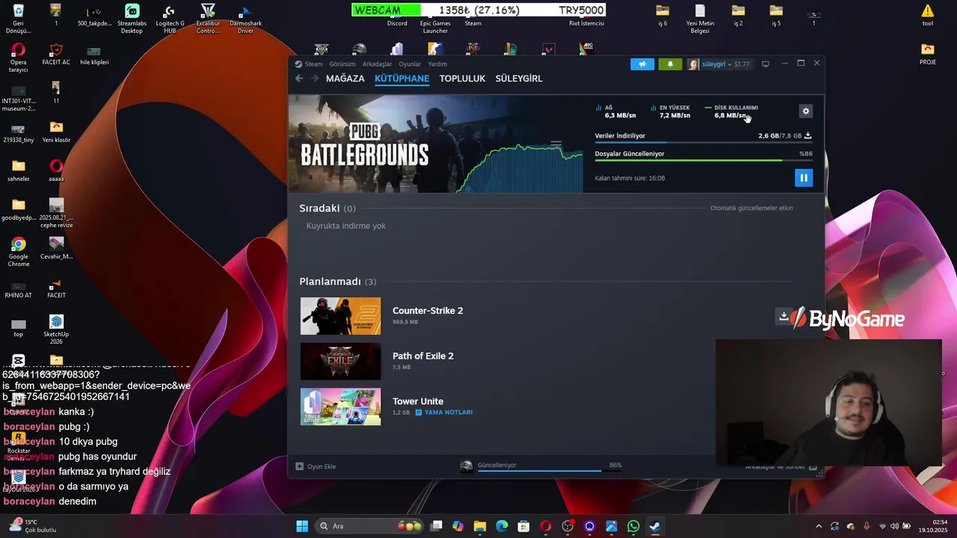
Task: Open the PROJE folder on desktop
Action: tap(928, 55)
